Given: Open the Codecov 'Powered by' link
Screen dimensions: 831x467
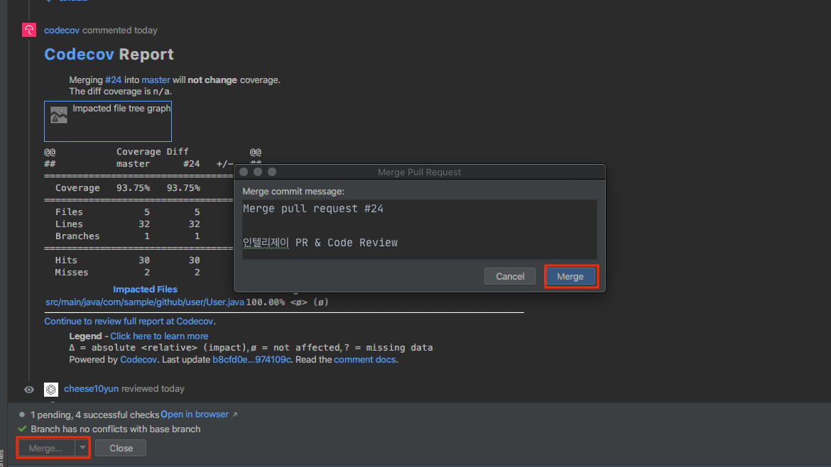Looking at the screenshot, I should [x=138, y=360].
